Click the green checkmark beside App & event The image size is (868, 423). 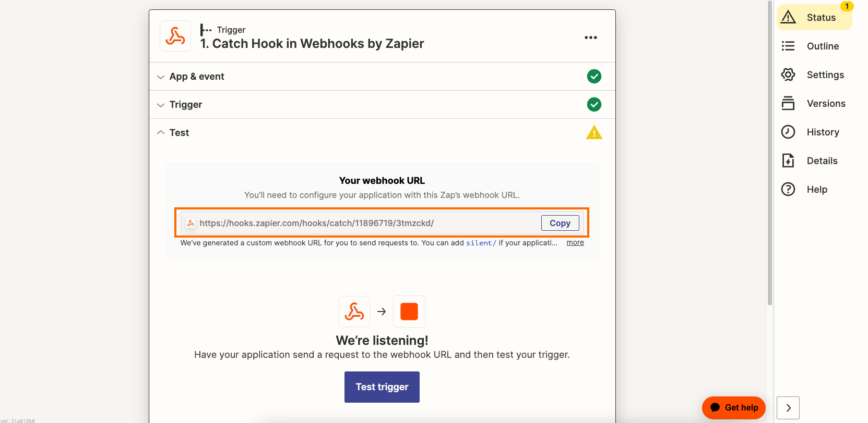click(x=594, y=76)
